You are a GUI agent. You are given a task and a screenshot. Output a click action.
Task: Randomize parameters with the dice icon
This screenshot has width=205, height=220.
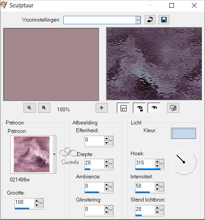173,108
